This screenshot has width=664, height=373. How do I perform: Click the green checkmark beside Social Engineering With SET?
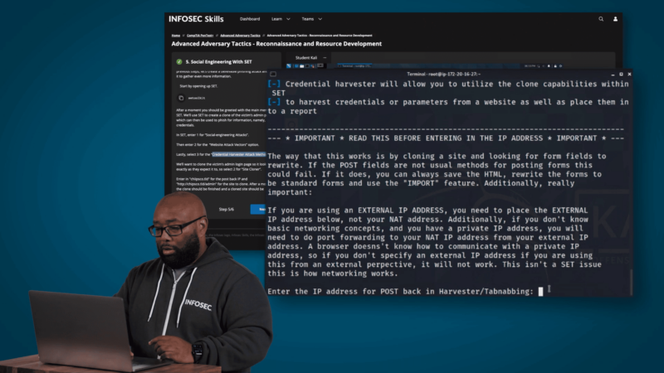(178, 61)
